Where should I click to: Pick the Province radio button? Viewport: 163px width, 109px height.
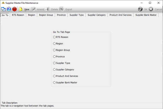point(54,57)
